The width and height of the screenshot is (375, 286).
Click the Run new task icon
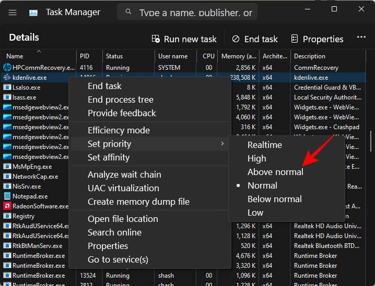156,39
